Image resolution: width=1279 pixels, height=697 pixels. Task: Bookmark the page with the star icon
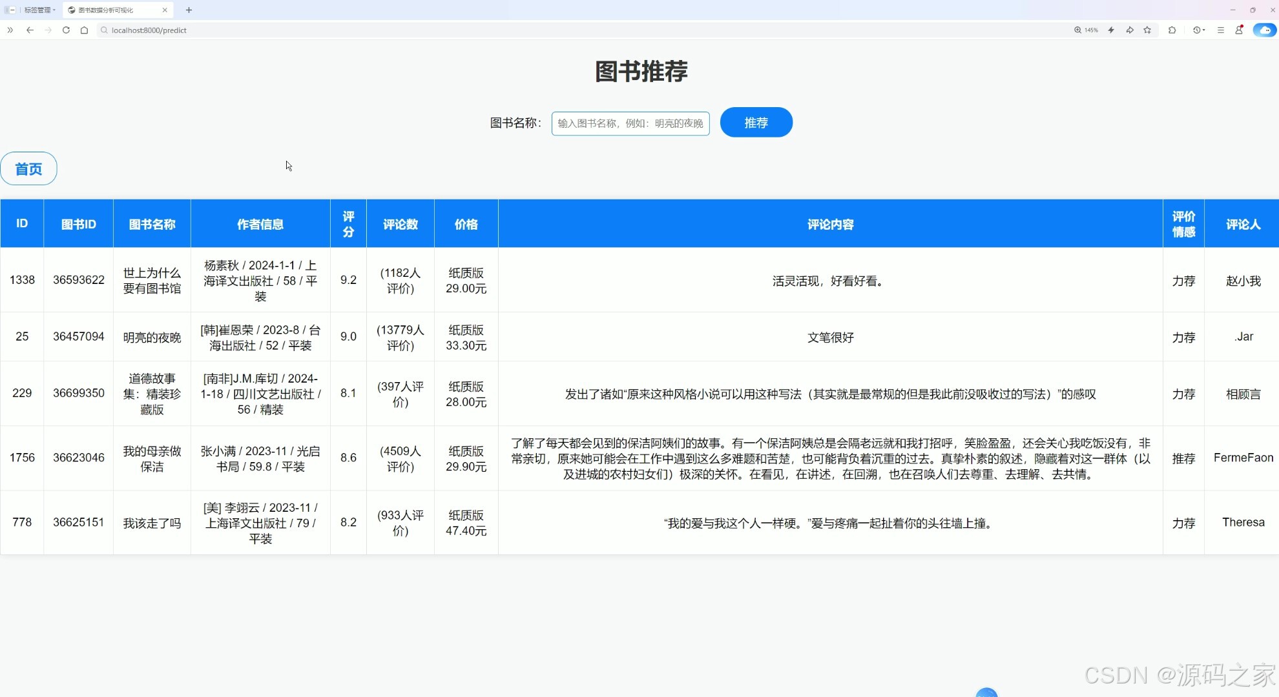coord(1147,30)
